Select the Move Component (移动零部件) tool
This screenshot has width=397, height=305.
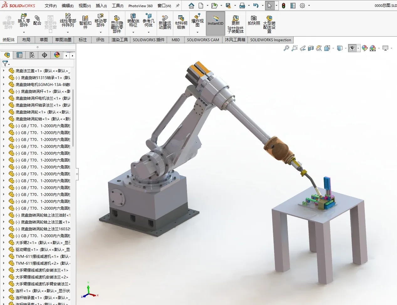101,21
